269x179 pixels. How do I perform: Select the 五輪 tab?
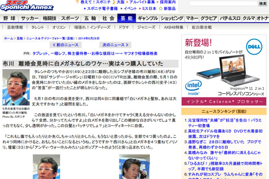[90, 18]
